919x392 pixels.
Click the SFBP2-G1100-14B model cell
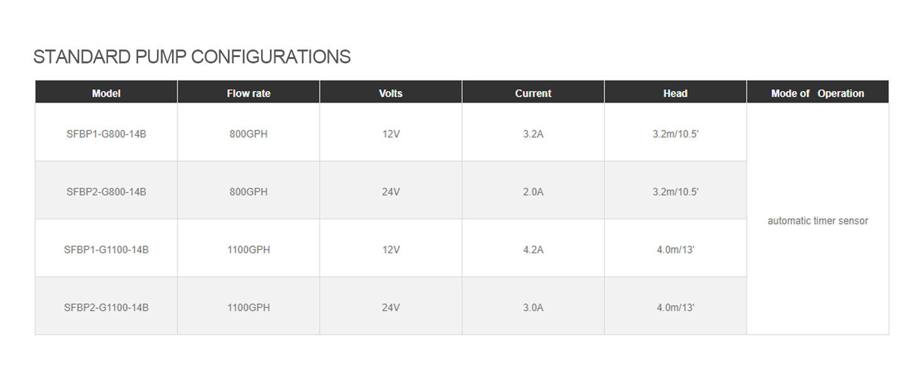(106, 307)
